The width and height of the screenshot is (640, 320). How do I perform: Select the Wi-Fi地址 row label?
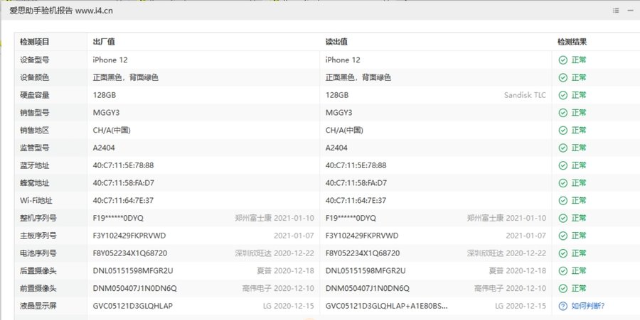pos(36,200)
